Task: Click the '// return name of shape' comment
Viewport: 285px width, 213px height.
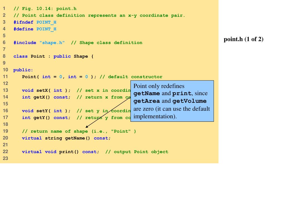Action: pos(79,131)
